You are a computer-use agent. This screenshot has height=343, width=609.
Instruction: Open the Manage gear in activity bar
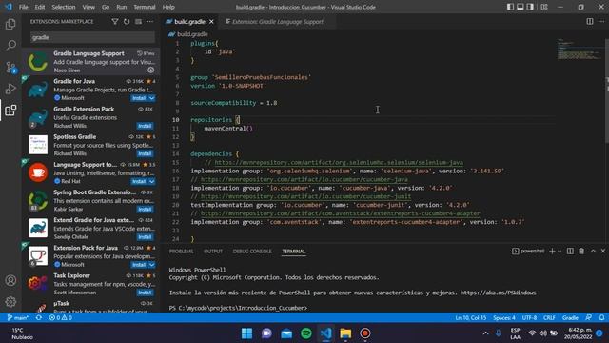point(10,301)
